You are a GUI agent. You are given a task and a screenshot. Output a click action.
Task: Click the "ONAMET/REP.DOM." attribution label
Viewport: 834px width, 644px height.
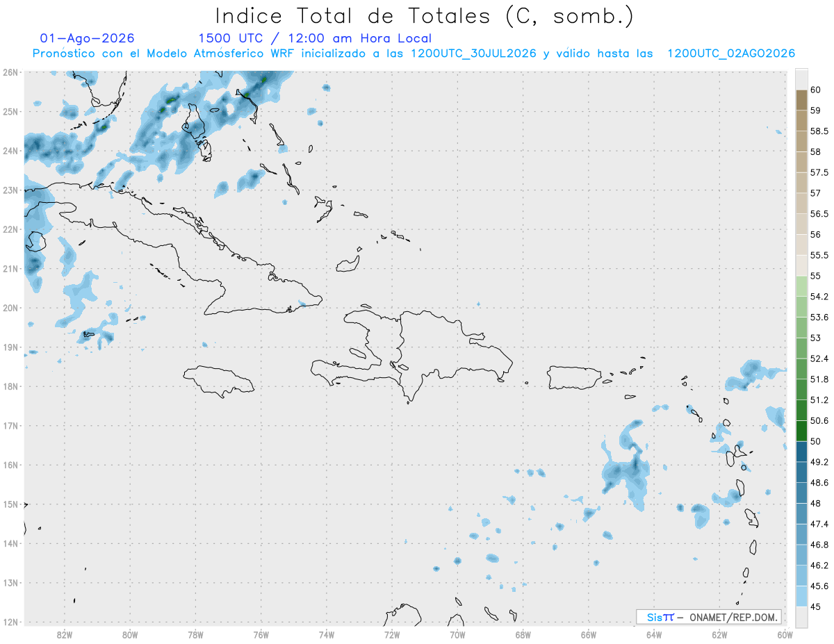coord(733,617)
